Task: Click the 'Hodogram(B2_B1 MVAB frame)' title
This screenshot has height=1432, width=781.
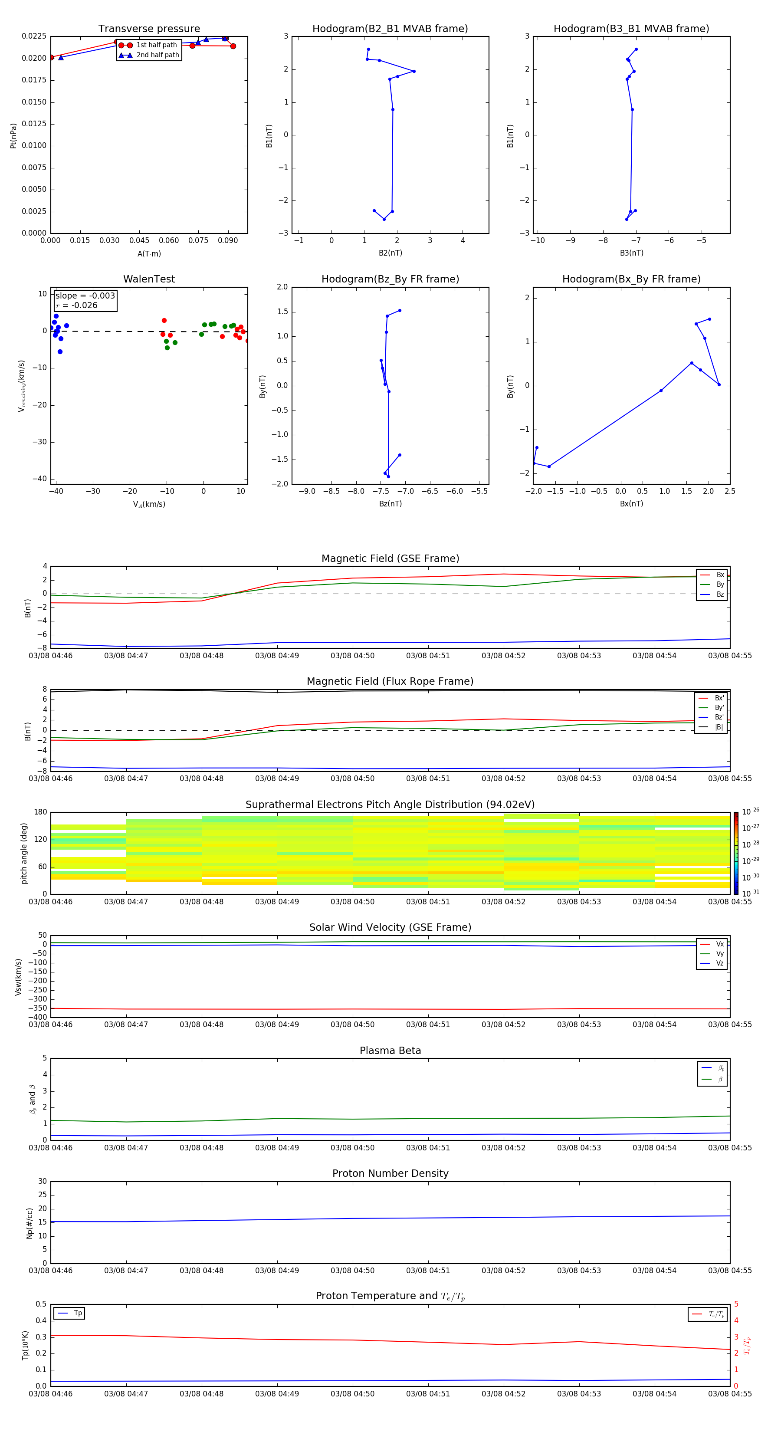Action: [390, 29]
